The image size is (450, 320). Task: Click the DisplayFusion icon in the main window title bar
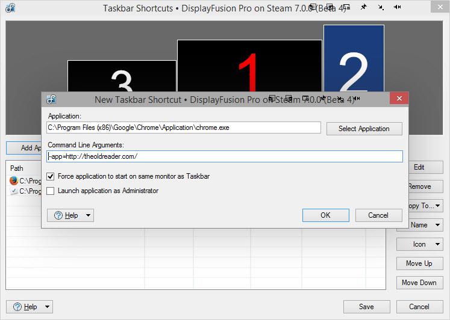click(x=10, y=8)
